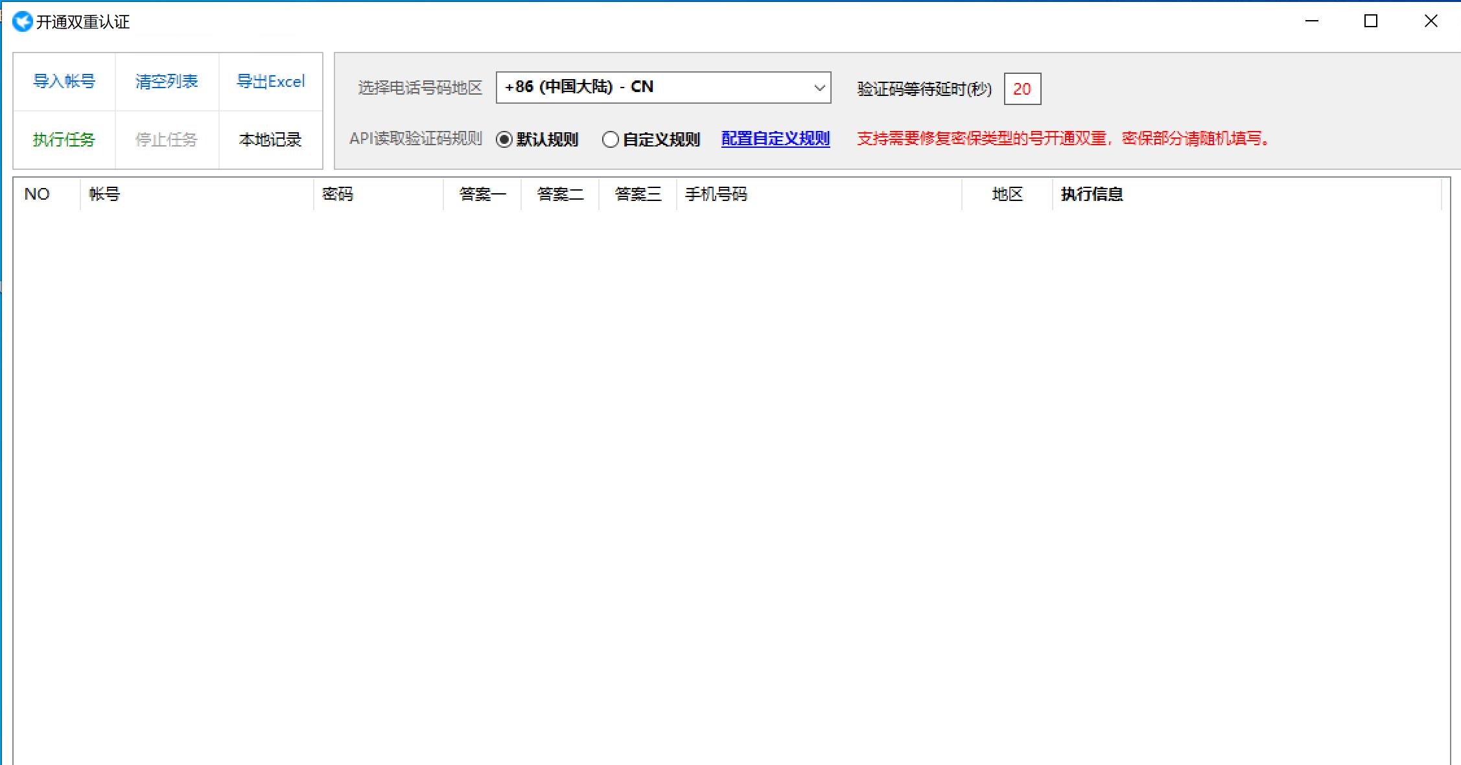
Task: Start the task with 执行任务
Action: 64,139
